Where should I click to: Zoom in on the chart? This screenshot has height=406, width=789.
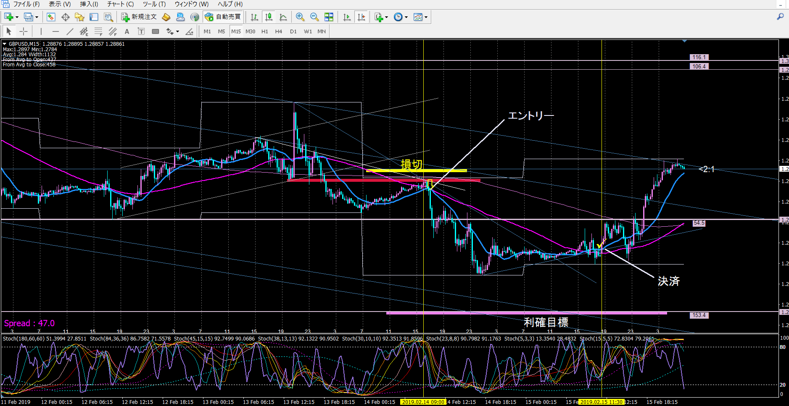pos(300,17)
